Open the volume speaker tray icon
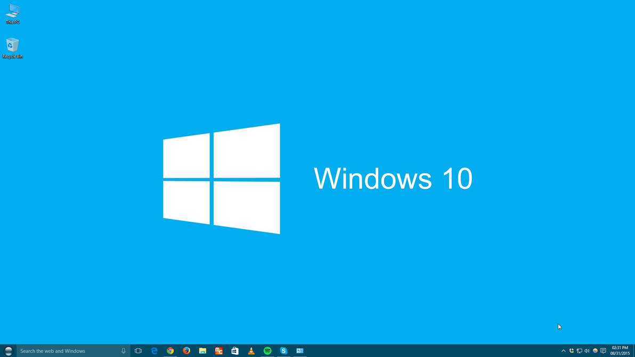Viewport: 635px width, 357px height. [587, 351]
